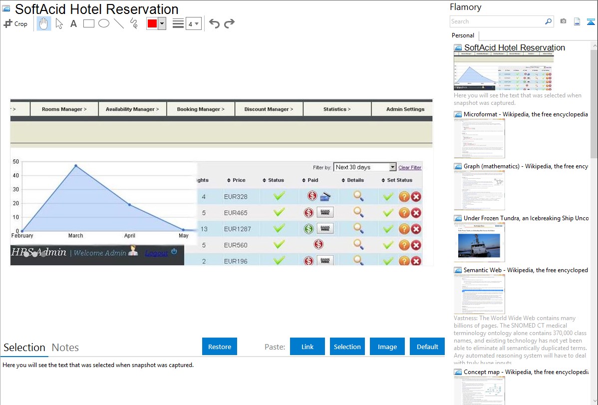Click red cancel icon in EUR328 row

click(x=416, y=197)
